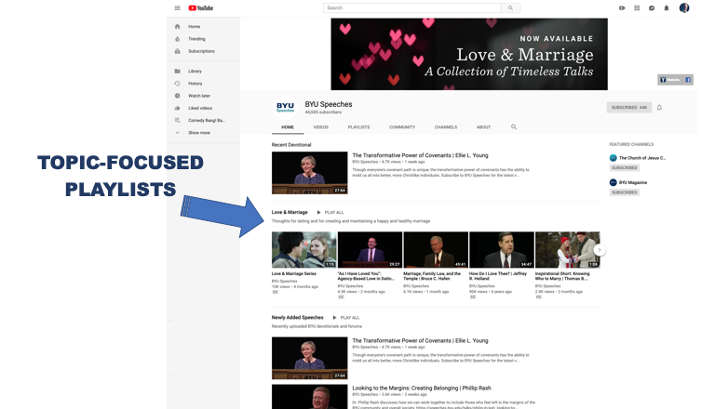
Task: Open the Love & Marriage playlist title
Action: (290, 212)
